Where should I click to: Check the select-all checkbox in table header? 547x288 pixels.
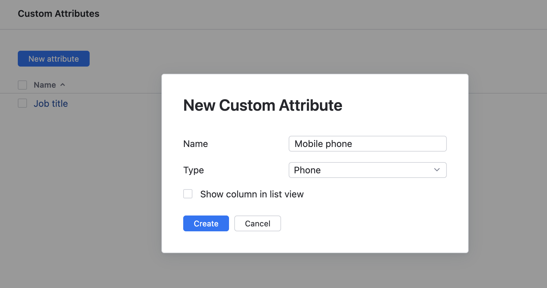click(22, 85)
